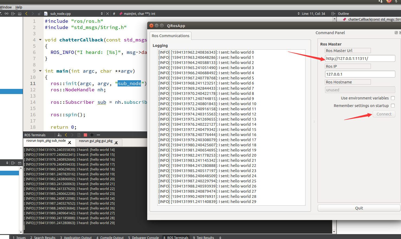Screen dimensions: 401x239
Task: Click the broom clear icon in ROS Terminals
Action: [x=59, y=135]
